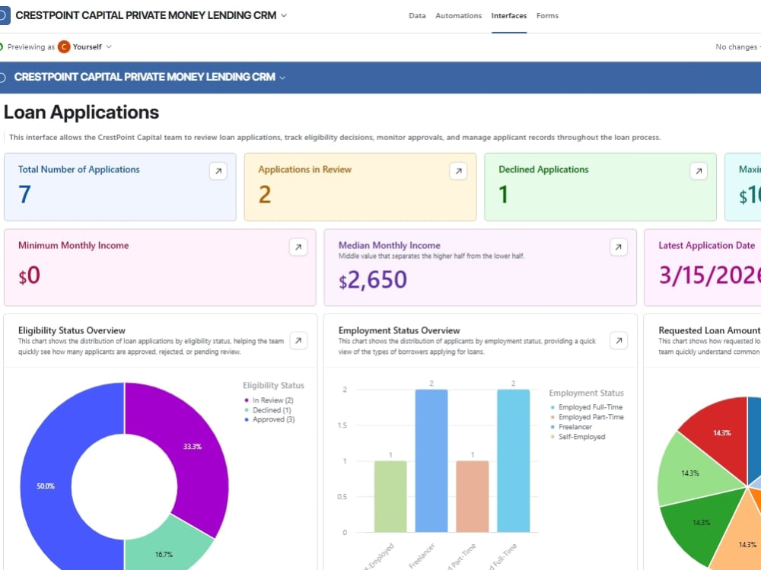Click the Declined Applications value 1
Screen dimensions: 761x570
503,194
